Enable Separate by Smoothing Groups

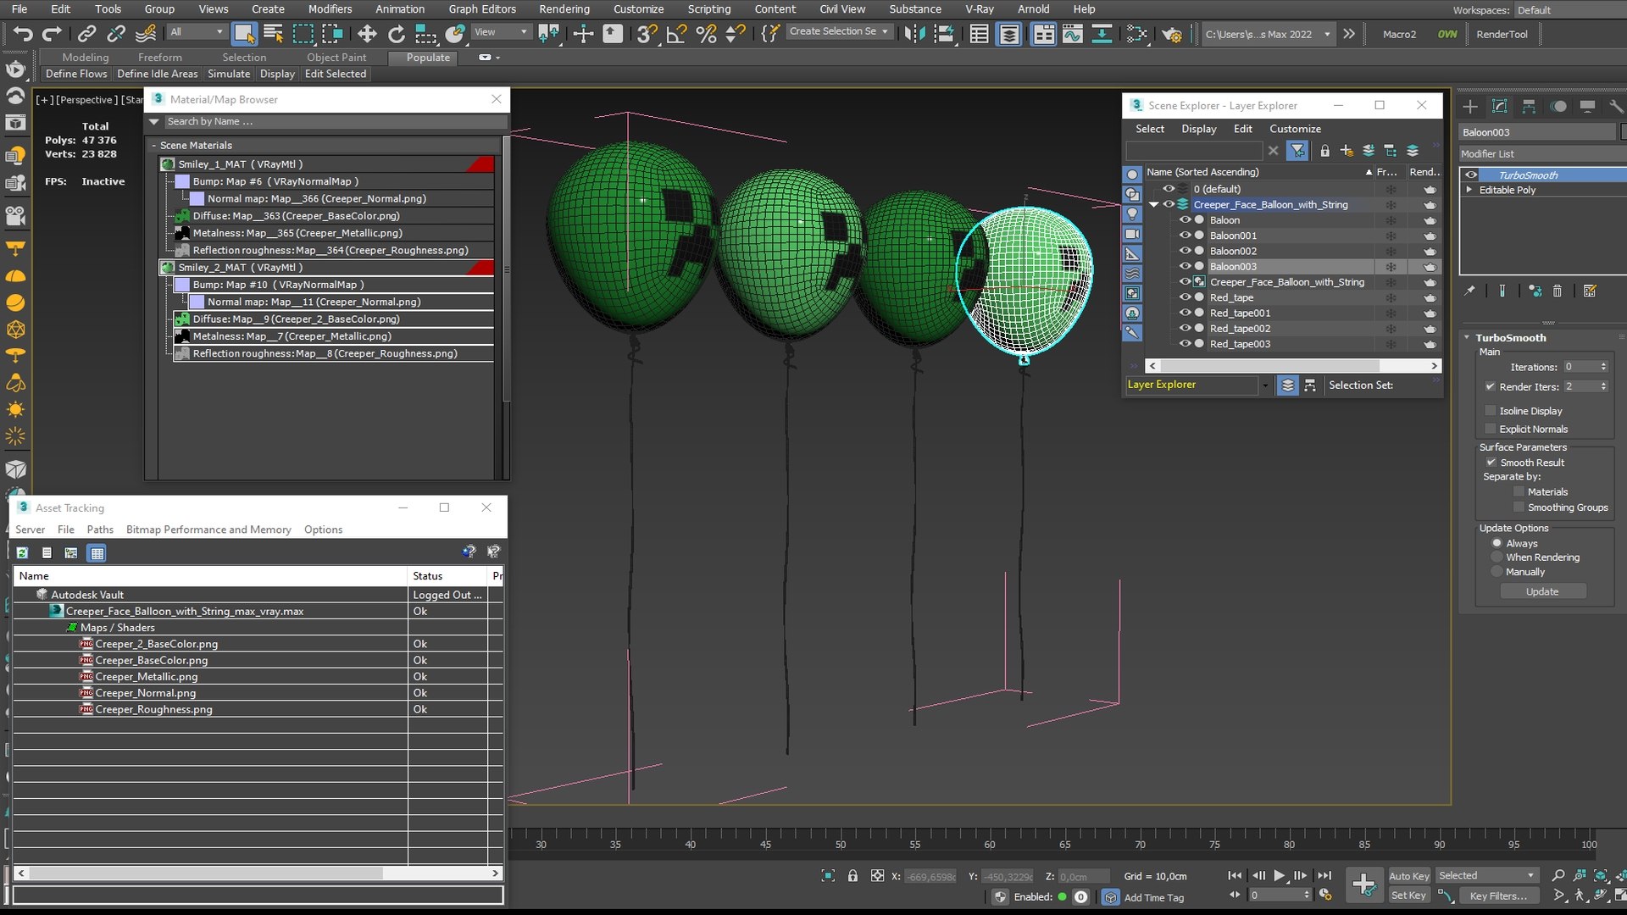[x=1519, y=507]
